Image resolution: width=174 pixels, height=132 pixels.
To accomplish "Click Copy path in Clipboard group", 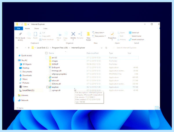I will (45, 36).
